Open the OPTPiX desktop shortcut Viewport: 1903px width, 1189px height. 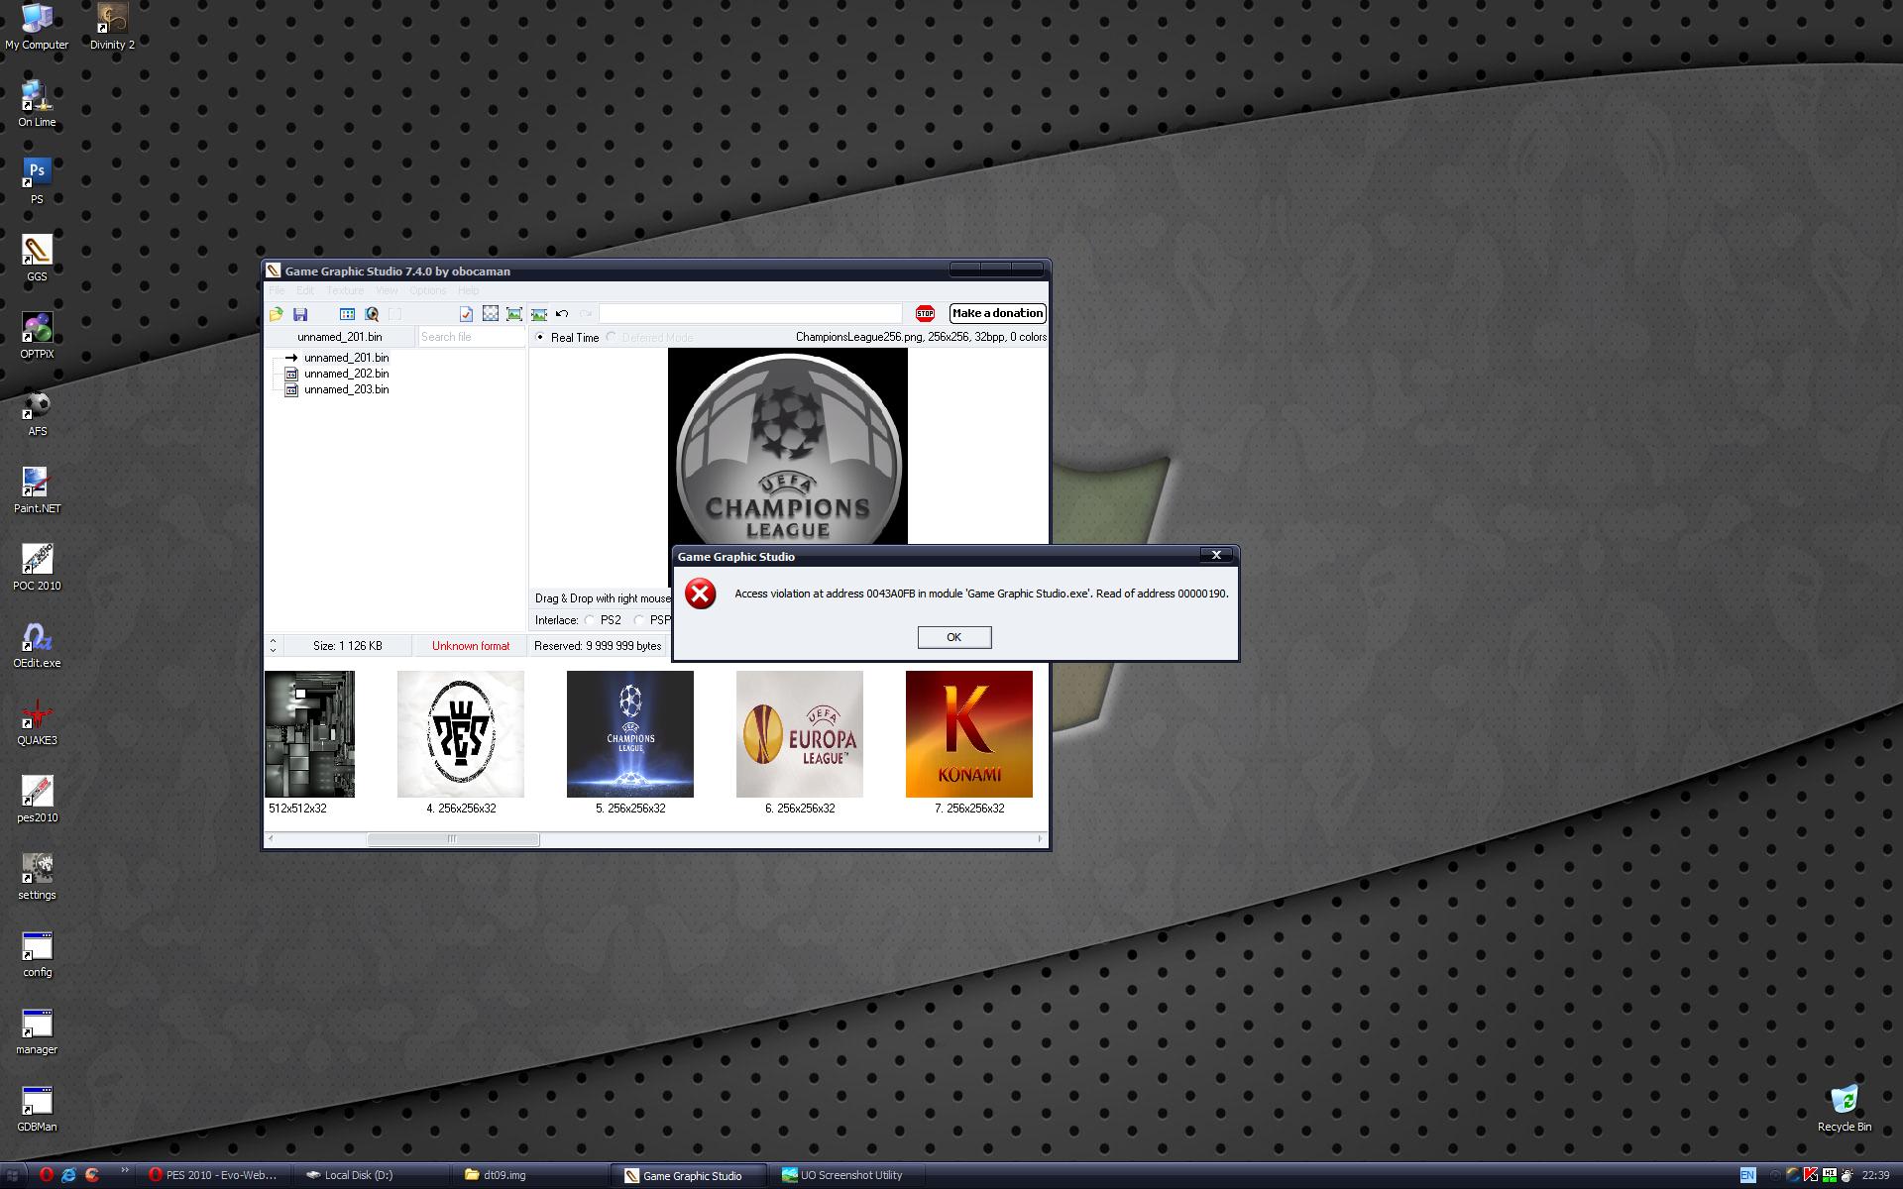click(37, 336)
